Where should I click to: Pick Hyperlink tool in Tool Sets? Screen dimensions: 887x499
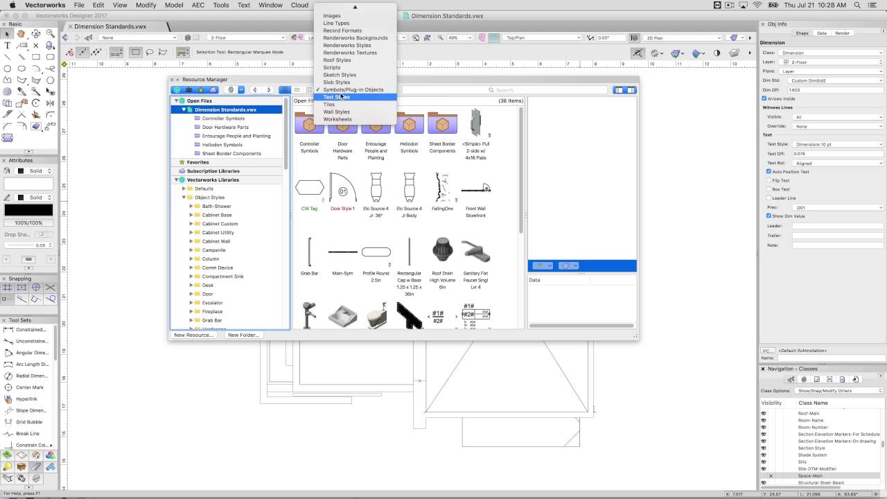[24, 399]
